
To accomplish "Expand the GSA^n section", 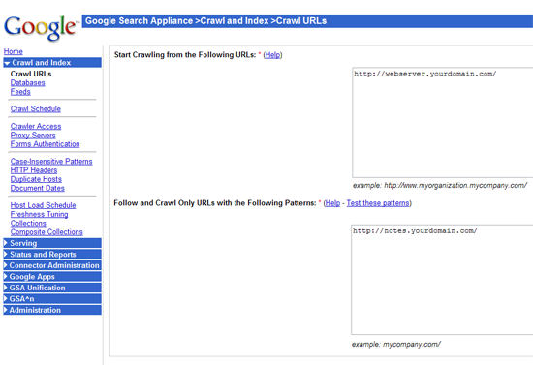I will pyautogui.click(x=52, y=299).
